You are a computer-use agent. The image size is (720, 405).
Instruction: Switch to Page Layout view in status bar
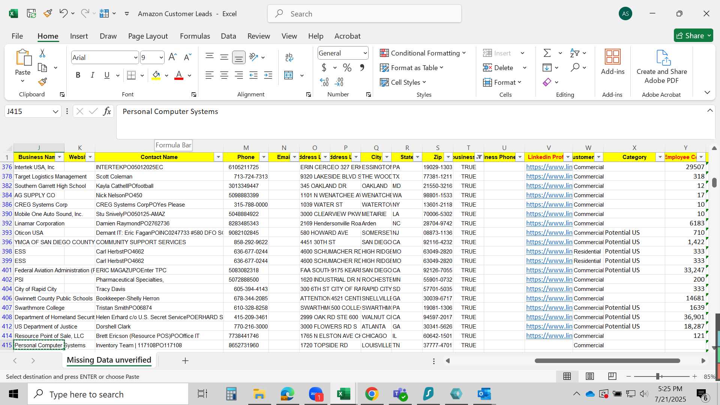click(589, 376)
